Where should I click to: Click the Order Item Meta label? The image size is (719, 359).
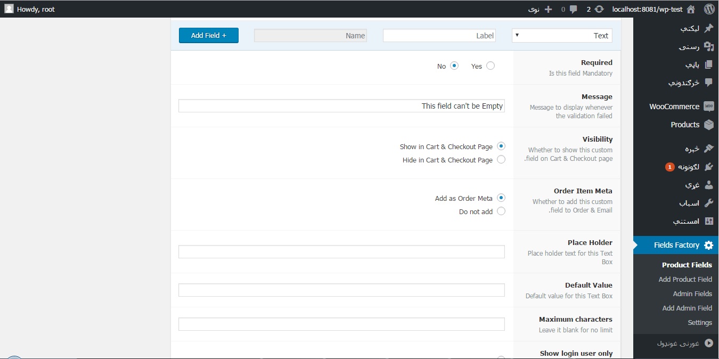coord(583,191)
